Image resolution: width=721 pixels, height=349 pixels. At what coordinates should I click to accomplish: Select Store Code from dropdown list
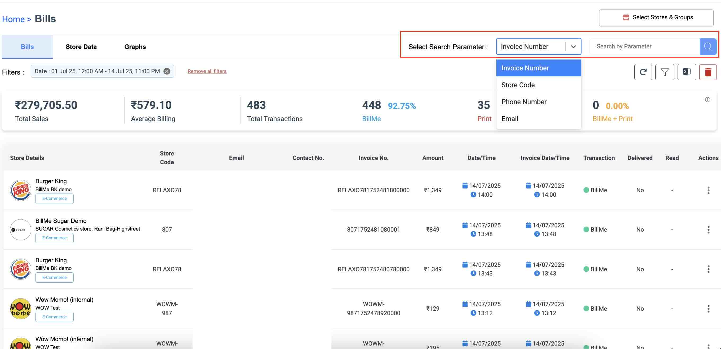(x=518, y=85)
